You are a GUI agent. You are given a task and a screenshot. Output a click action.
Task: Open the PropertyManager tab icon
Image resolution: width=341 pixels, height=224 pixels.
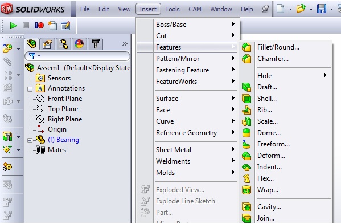(x=47, y=44)
